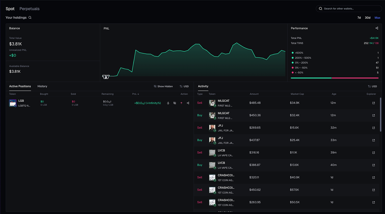The height and width of the screenshot is (214, 385).
Task: Sort positions by the PnL column
Action: [x=136, y=94]
